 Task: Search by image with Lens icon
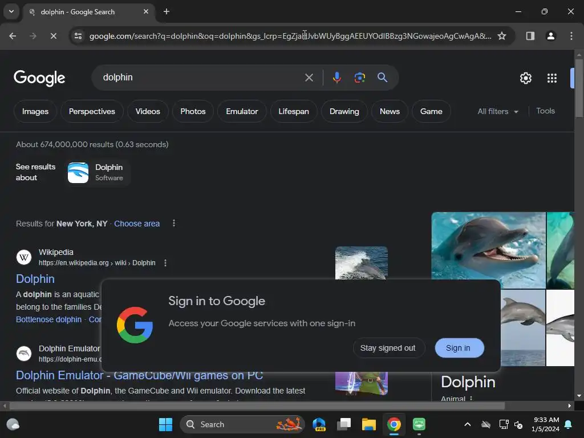[359, 78]
